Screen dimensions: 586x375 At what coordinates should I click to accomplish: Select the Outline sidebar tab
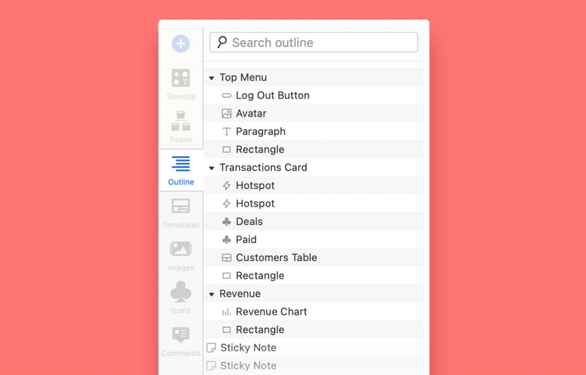[x=181, y=171]
